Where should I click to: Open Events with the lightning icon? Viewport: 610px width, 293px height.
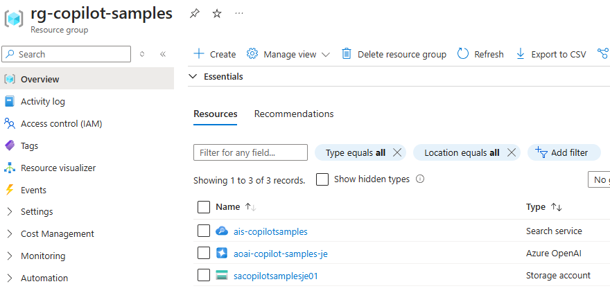33,190
